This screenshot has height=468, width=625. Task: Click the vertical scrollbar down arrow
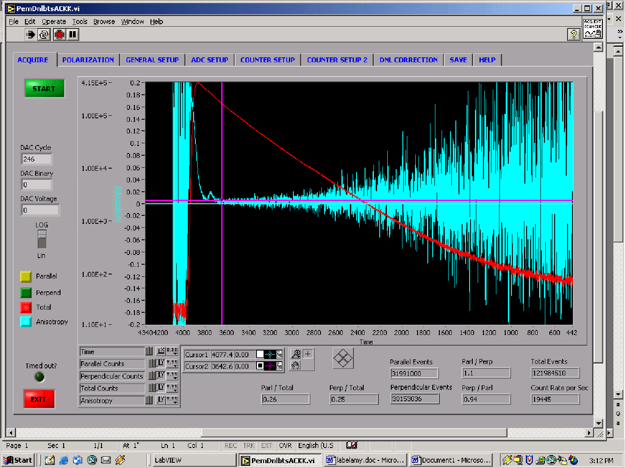(598, 424)
